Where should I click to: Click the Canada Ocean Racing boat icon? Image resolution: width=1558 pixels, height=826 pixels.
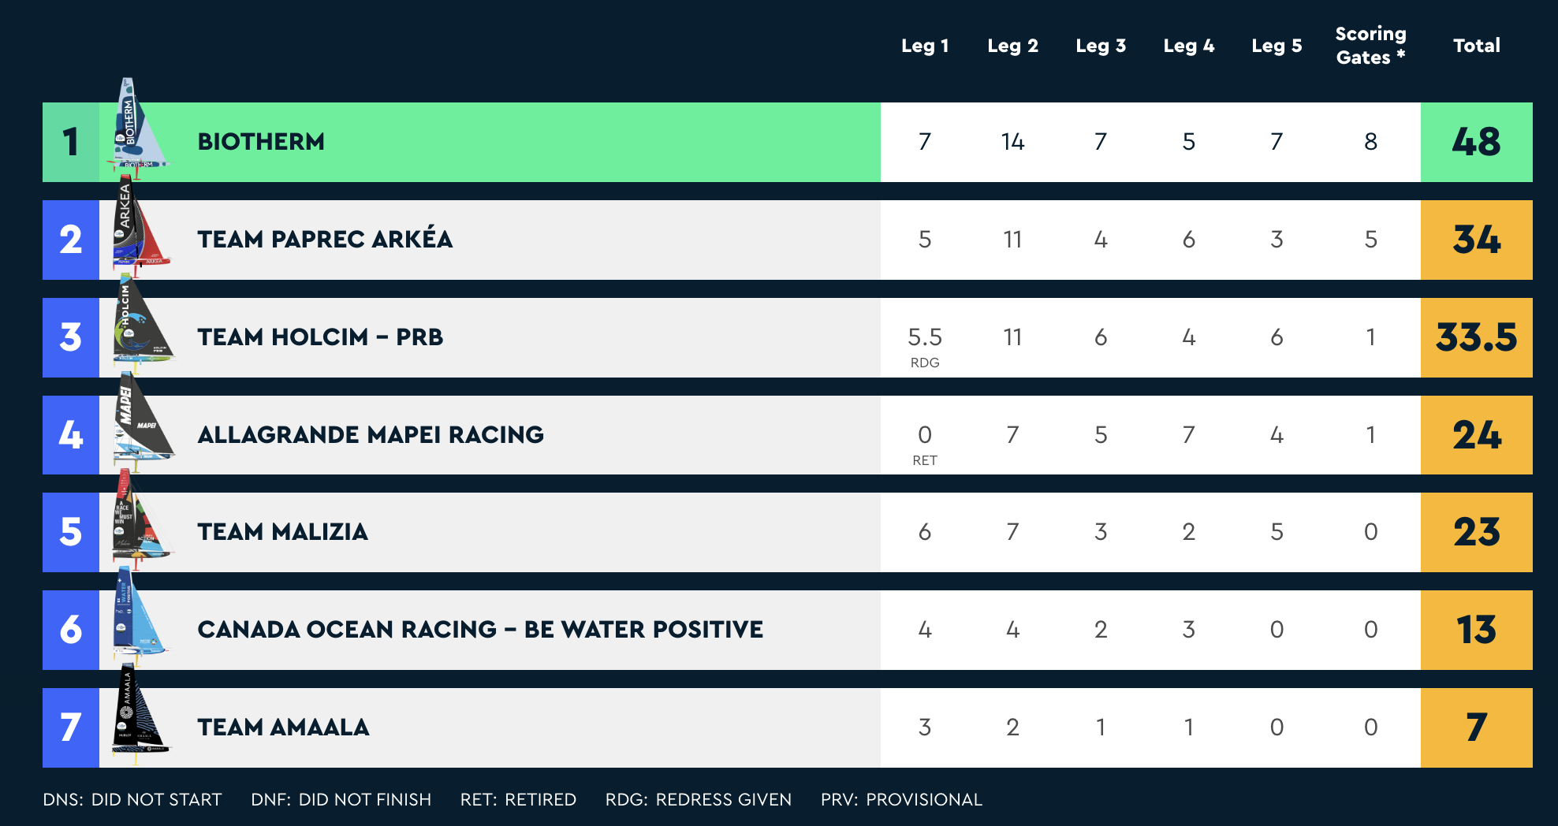coord(140,616)
